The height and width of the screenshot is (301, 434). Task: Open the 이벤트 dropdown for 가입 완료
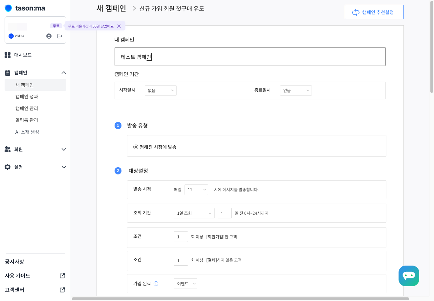tap(185, 284)
